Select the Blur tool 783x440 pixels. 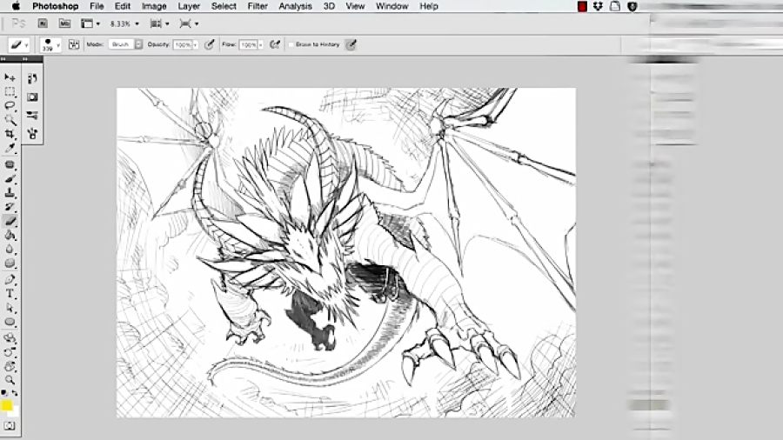pos(10,249)
